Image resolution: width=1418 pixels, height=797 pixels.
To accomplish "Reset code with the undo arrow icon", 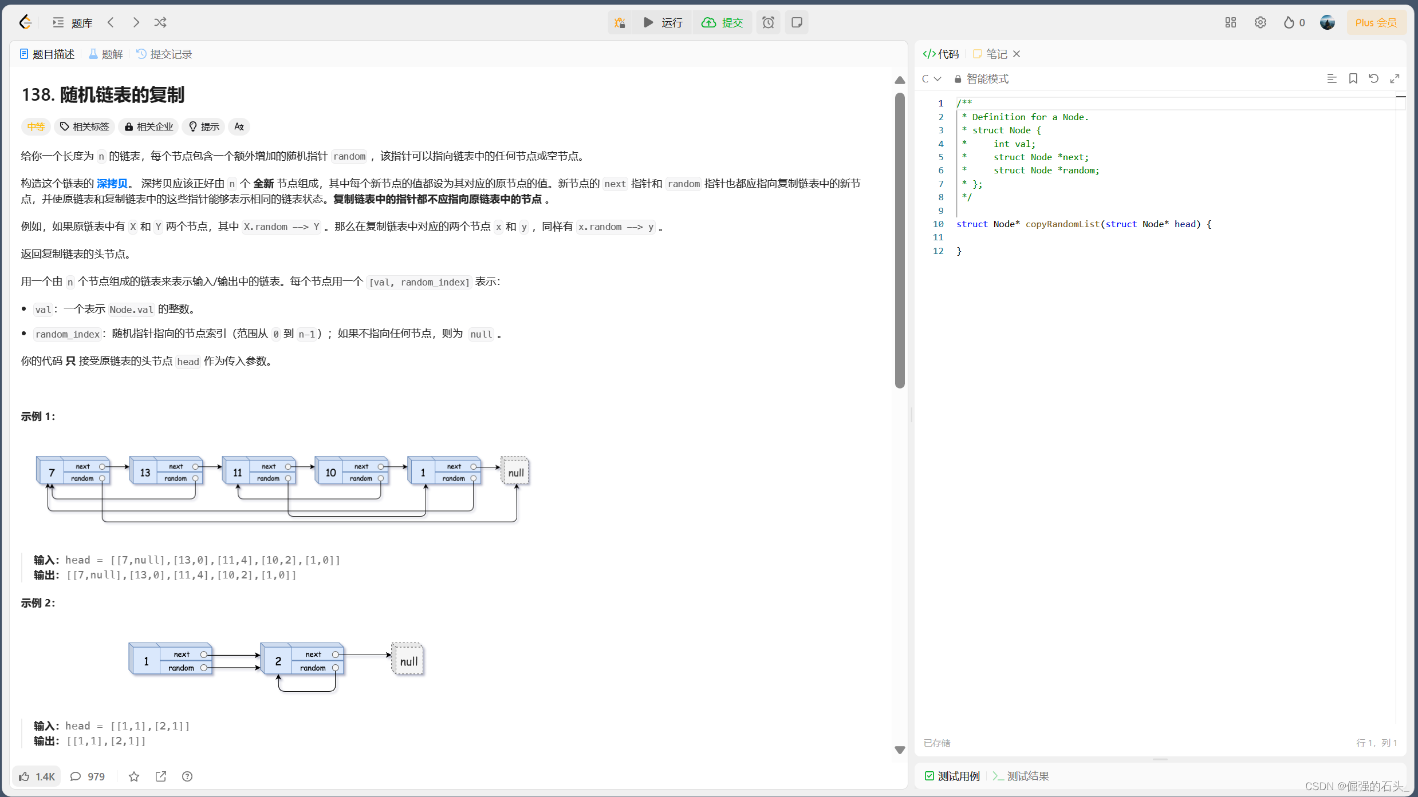I will [1373, 78].
